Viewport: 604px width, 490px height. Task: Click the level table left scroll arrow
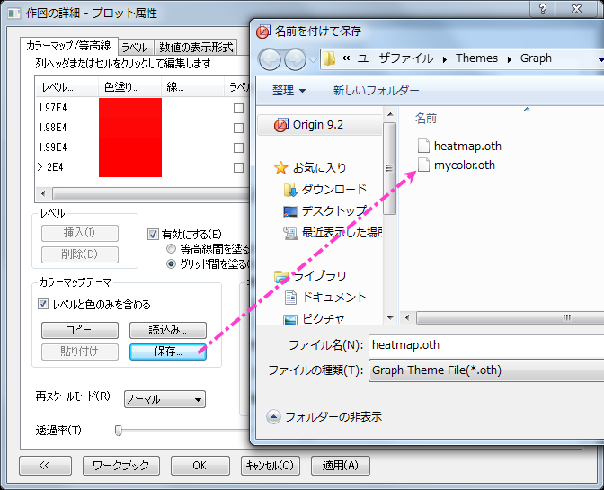point(43,193)
